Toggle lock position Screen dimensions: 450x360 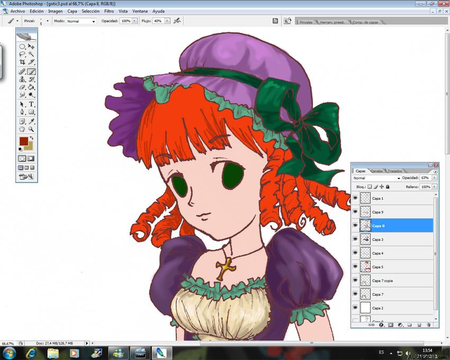[x=382, y=186]
